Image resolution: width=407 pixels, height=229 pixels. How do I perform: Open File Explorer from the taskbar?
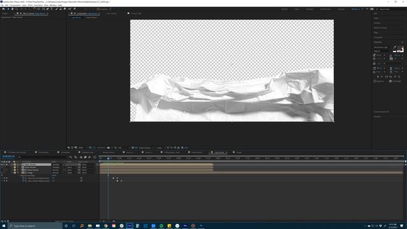[90, 226]
